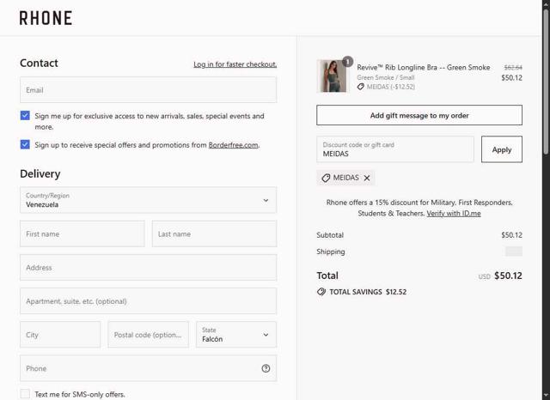Click the RHONE logo
This screenshot has height=400, width=550.
46,18
